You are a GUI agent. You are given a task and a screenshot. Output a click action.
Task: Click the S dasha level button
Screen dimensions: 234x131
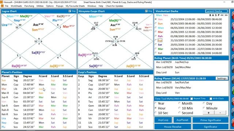(216, 15)
